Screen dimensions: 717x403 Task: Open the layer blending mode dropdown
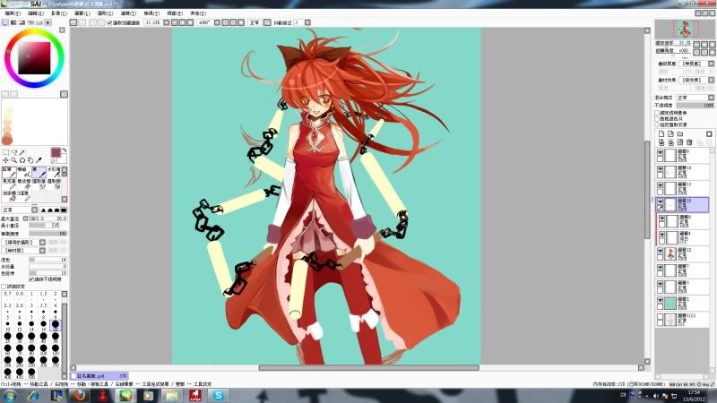point(695,97)
